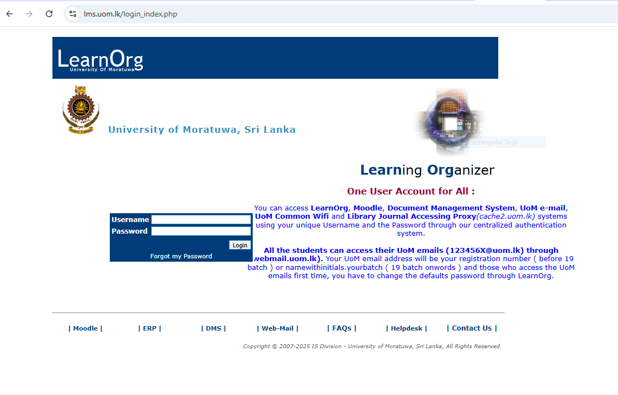Click the copyright notice text
Screen dimensions: 618x395
point(372,346)
